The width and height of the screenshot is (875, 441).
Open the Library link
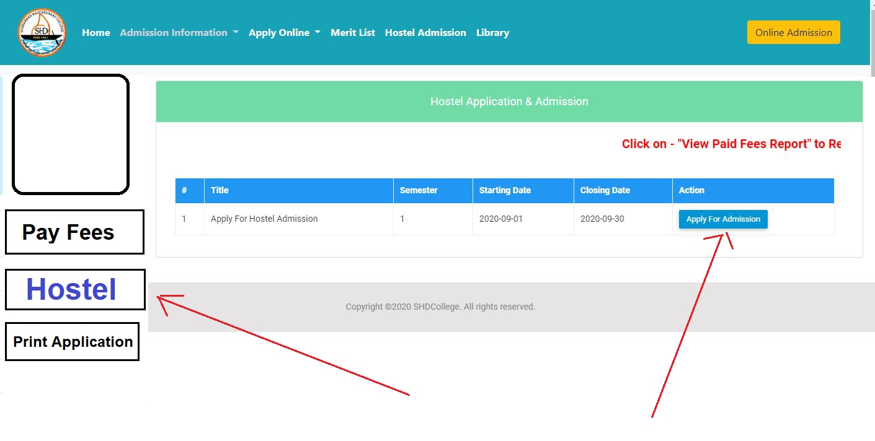coord(492,33)
